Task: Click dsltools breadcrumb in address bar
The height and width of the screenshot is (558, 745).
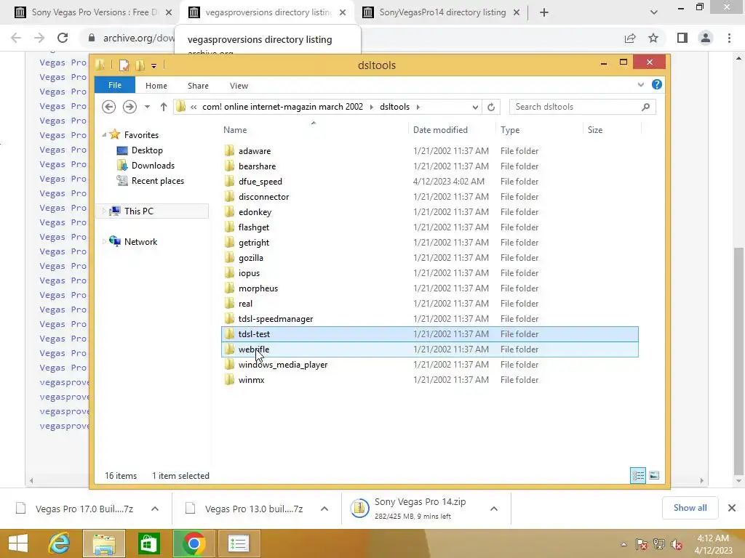Action: tap(394, 107)
